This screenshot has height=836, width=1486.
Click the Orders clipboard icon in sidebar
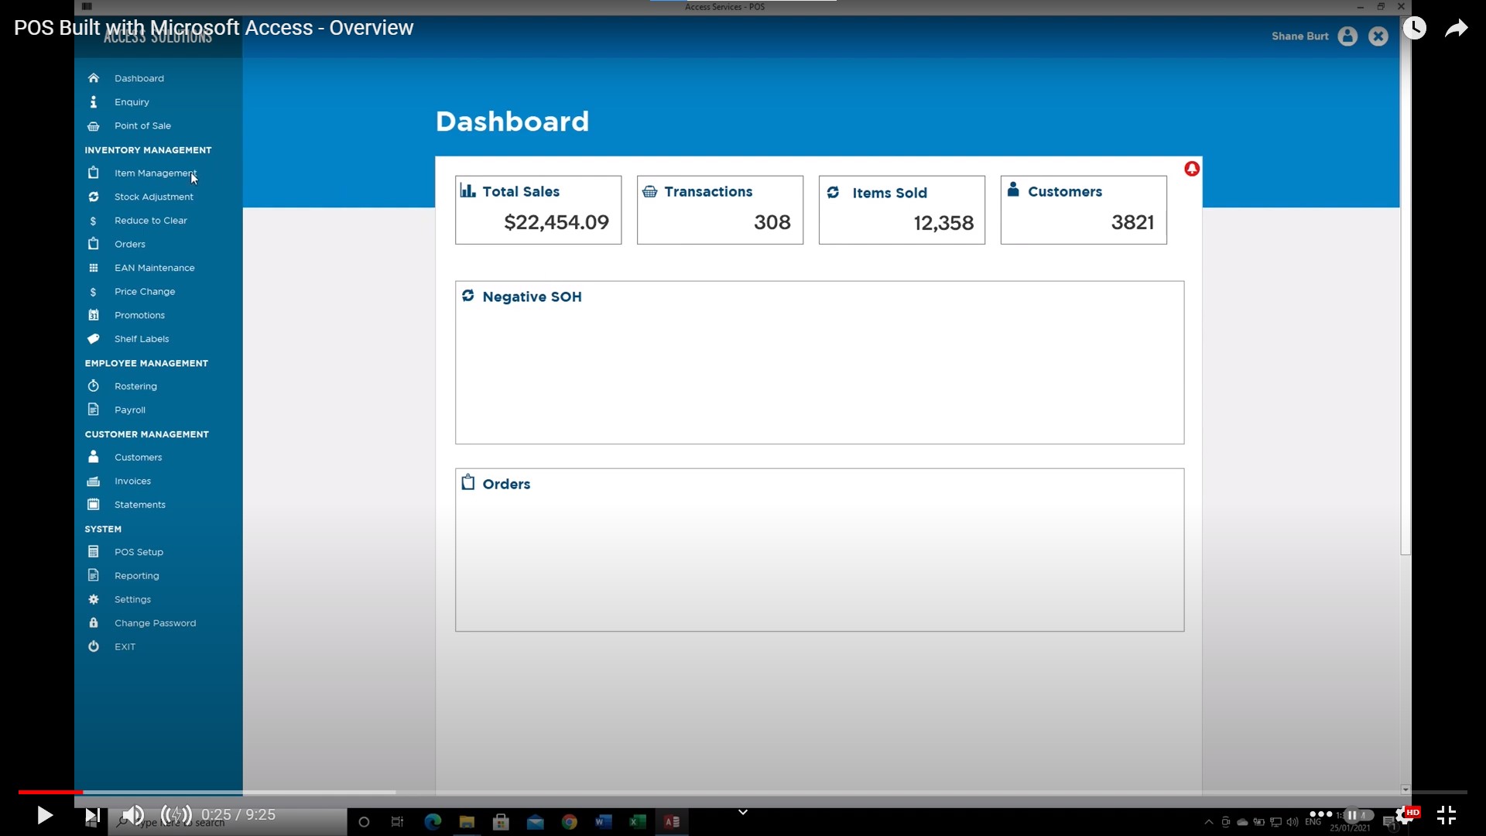[94, 244]
